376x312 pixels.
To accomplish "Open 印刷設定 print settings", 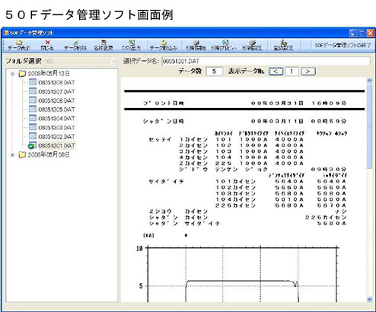I will pos(252,46).
